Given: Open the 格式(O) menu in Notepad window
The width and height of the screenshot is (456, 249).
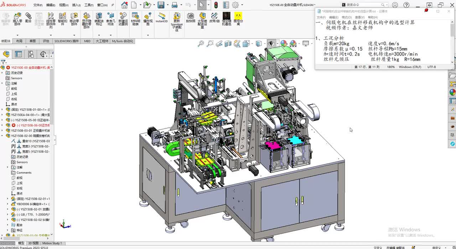Looking at the screenshot, I should pyautogui.click(x=347, y=17).
